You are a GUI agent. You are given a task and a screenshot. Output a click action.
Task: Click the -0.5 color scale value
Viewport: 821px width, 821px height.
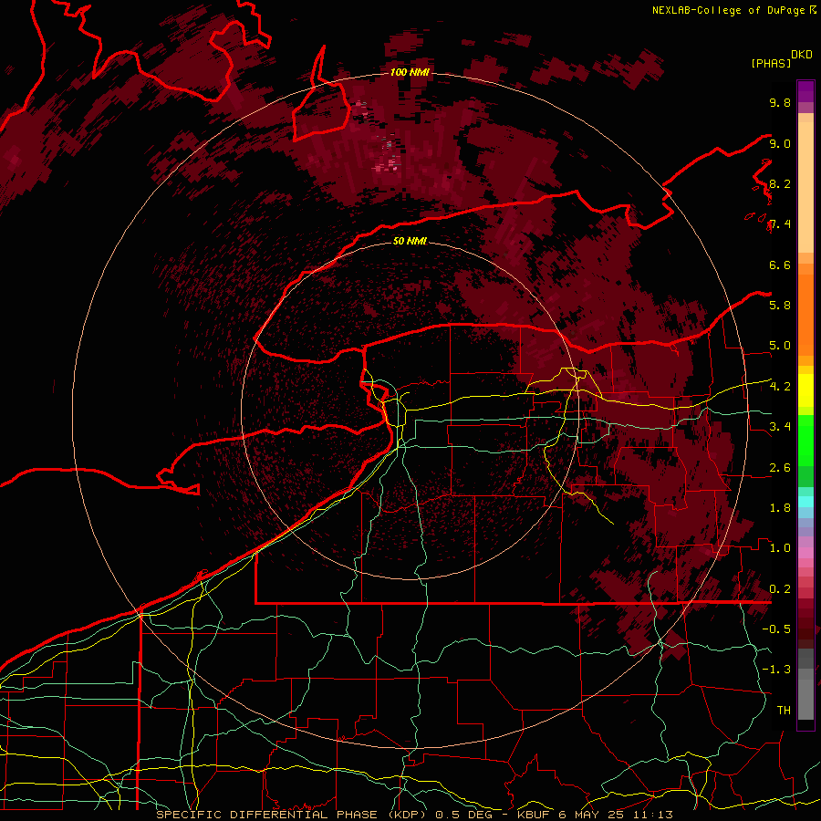pos(776,629)
